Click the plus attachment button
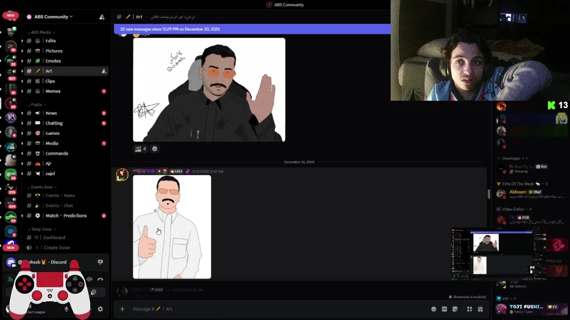The height and width of the screenshot is (320, 570). (122, 309)
